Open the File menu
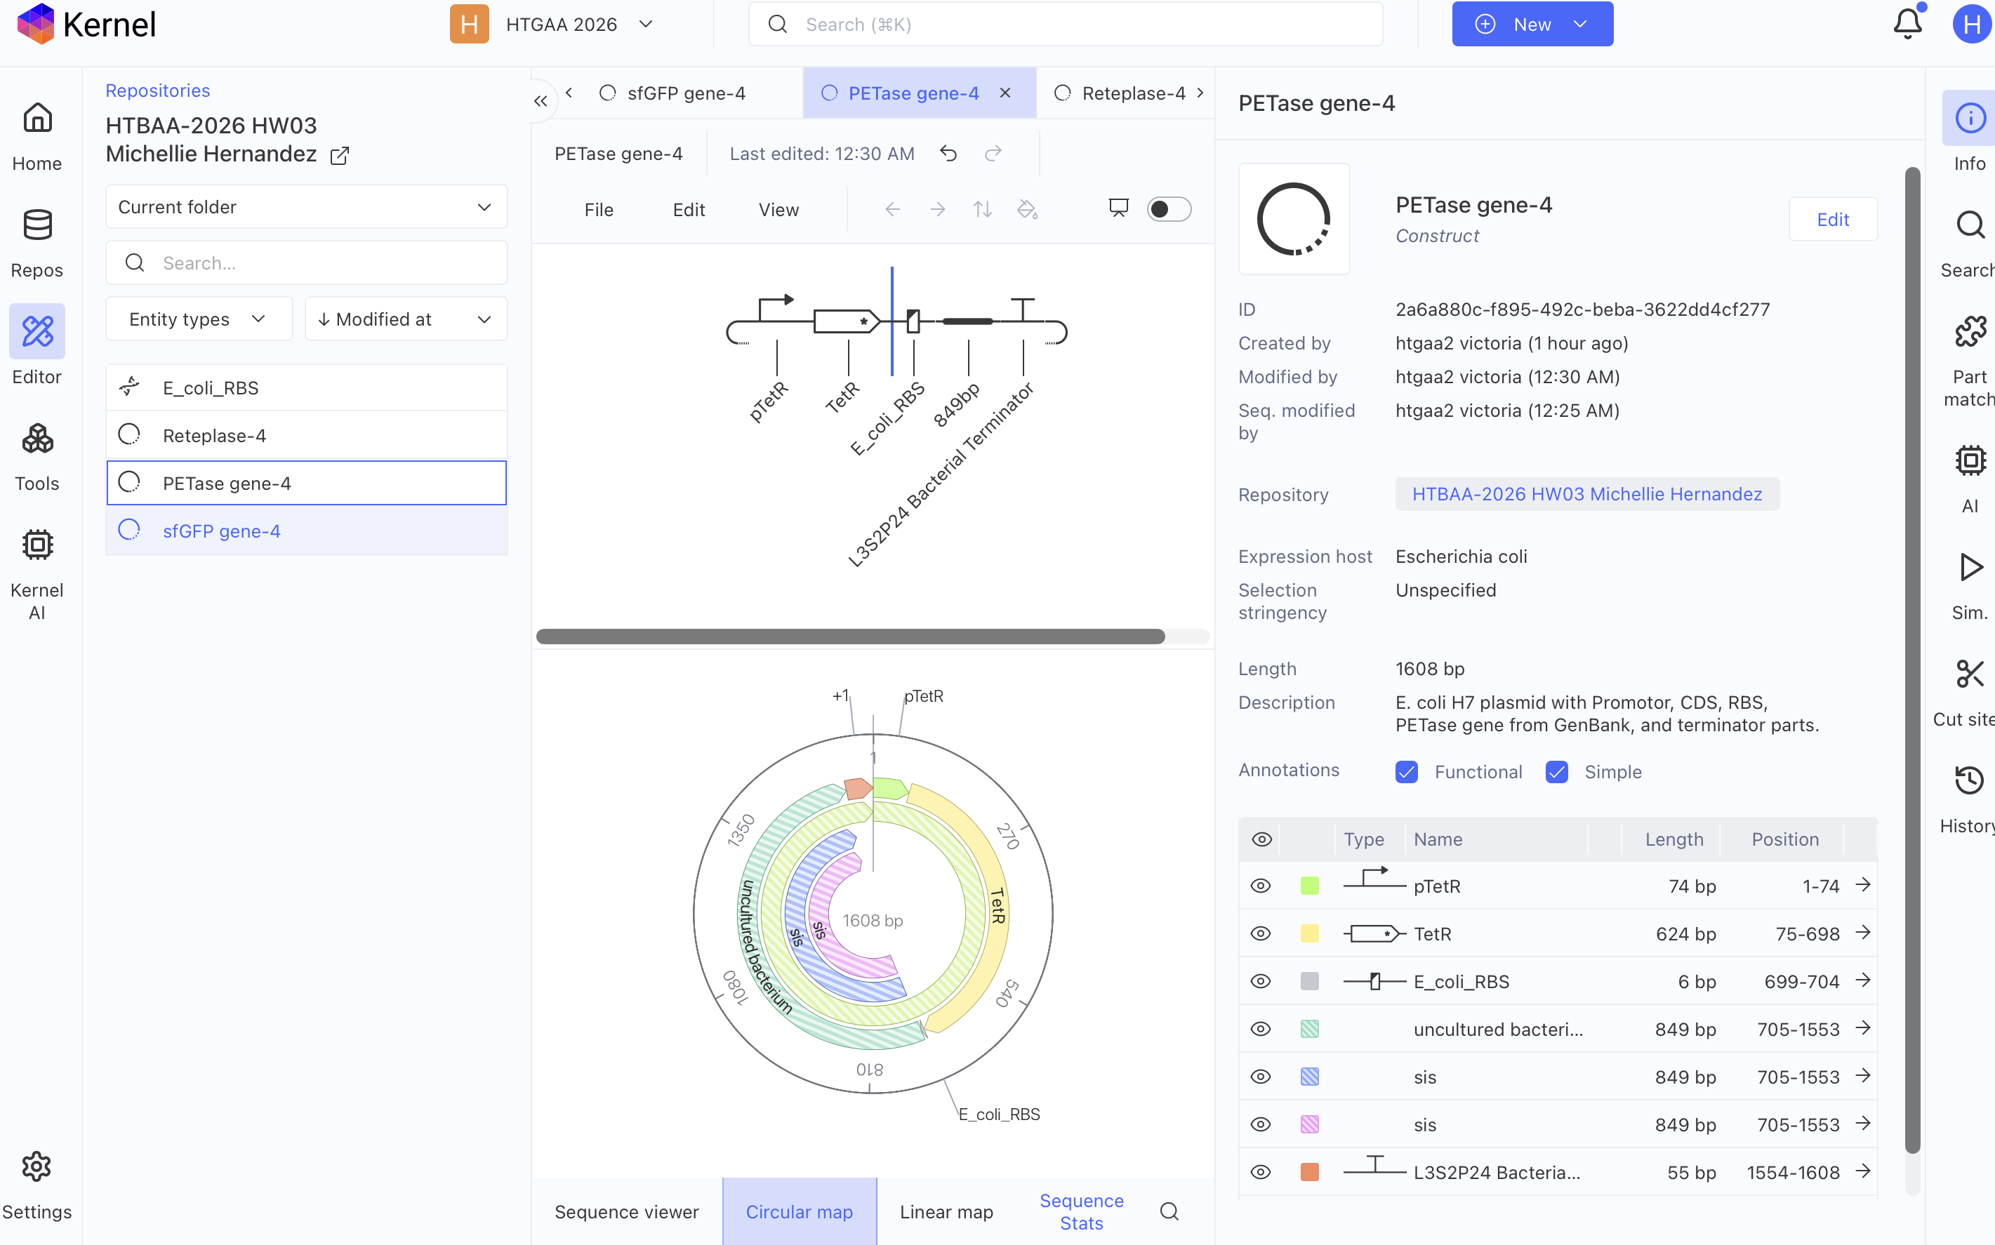This screenshot has width=1995, height=1245. [599, 210]
